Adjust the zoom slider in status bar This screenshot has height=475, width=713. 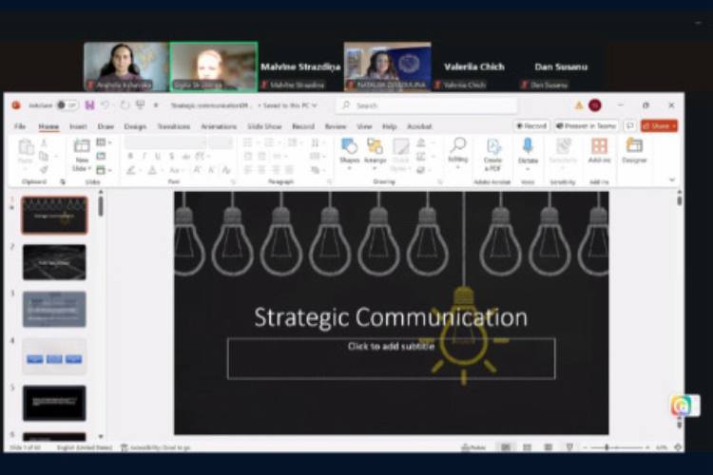point(608,446)
